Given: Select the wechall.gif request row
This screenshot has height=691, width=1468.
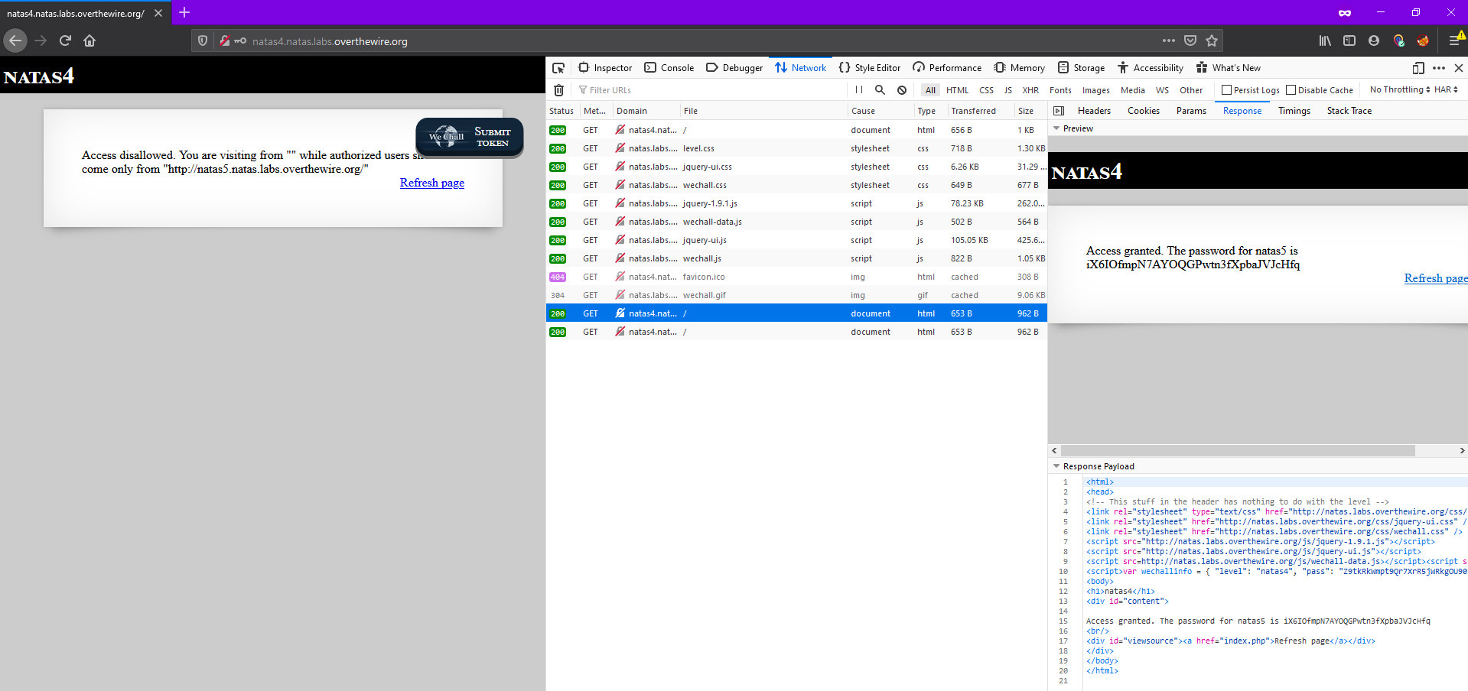Looking at the screenshot, I should coord(796,295).
